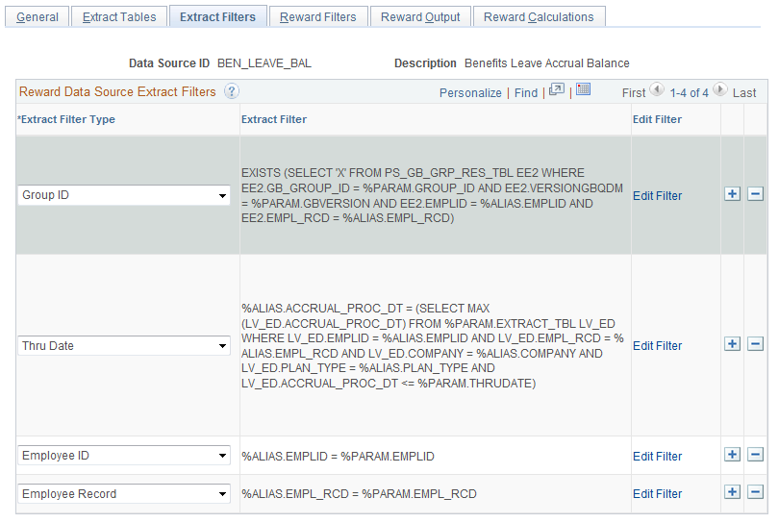Click the %ALIAS.EMPLID = %PARAM.EMPLID filter text
This screenshot has width=779, height=523.
pyautogui.click(x=338, y=456)
